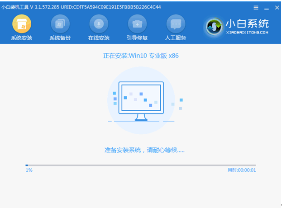282x208 pixels.
Task: Open the hamburger menu in the title bar
Action: click(256, 8)
